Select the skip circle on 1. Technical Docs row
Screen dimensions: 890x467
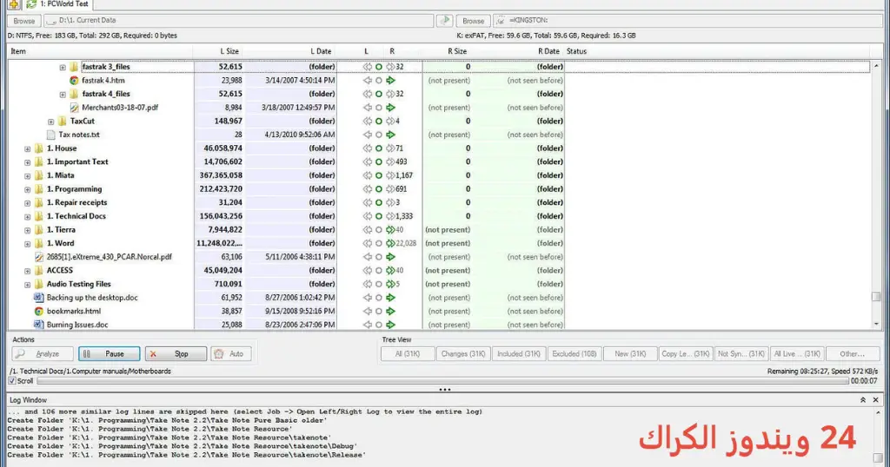tap(379, 216)
